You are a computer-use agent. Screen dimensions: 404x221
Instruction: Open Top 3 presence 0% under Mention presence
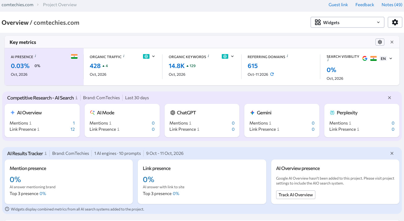click(x=43, y=193)
